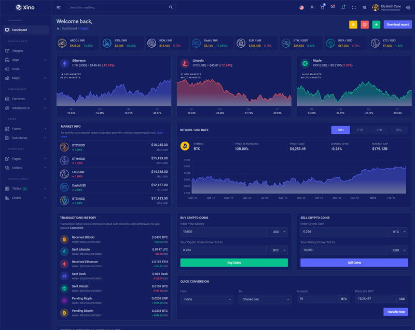Expand the Apps sidebar menu

click(x=26, y=60)
